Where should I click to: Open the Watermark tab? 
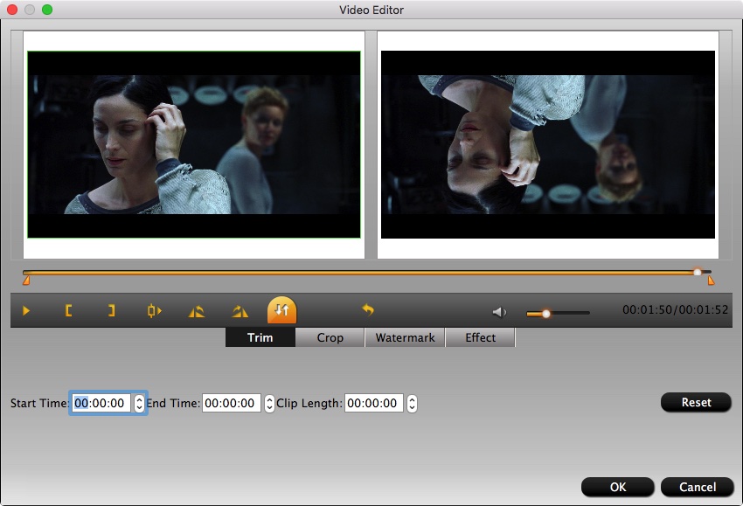pyautogui.click(x=405, y=337)
